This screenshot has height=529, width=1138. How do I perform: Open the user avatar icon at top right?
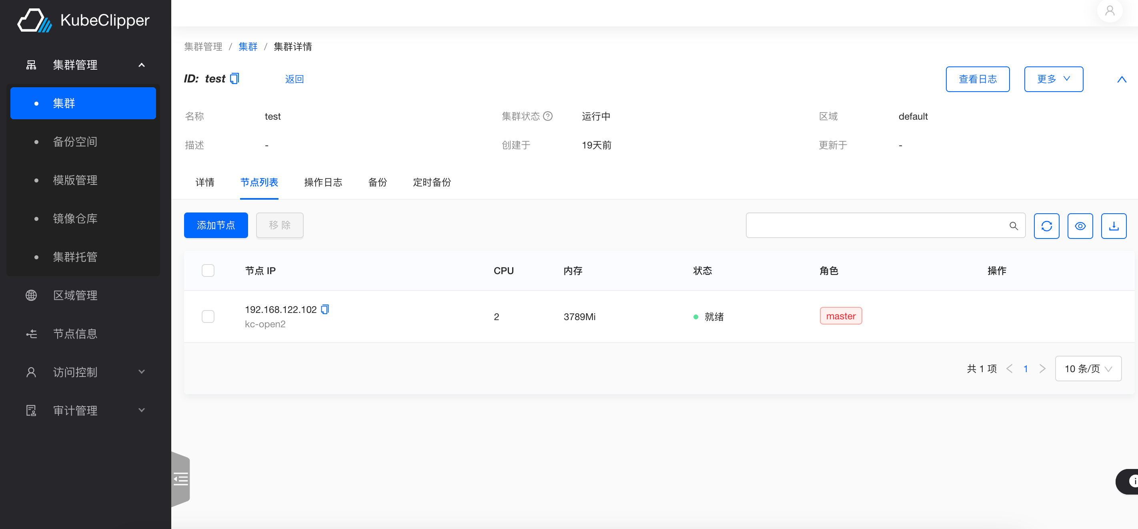click(x=1110, y=11)
